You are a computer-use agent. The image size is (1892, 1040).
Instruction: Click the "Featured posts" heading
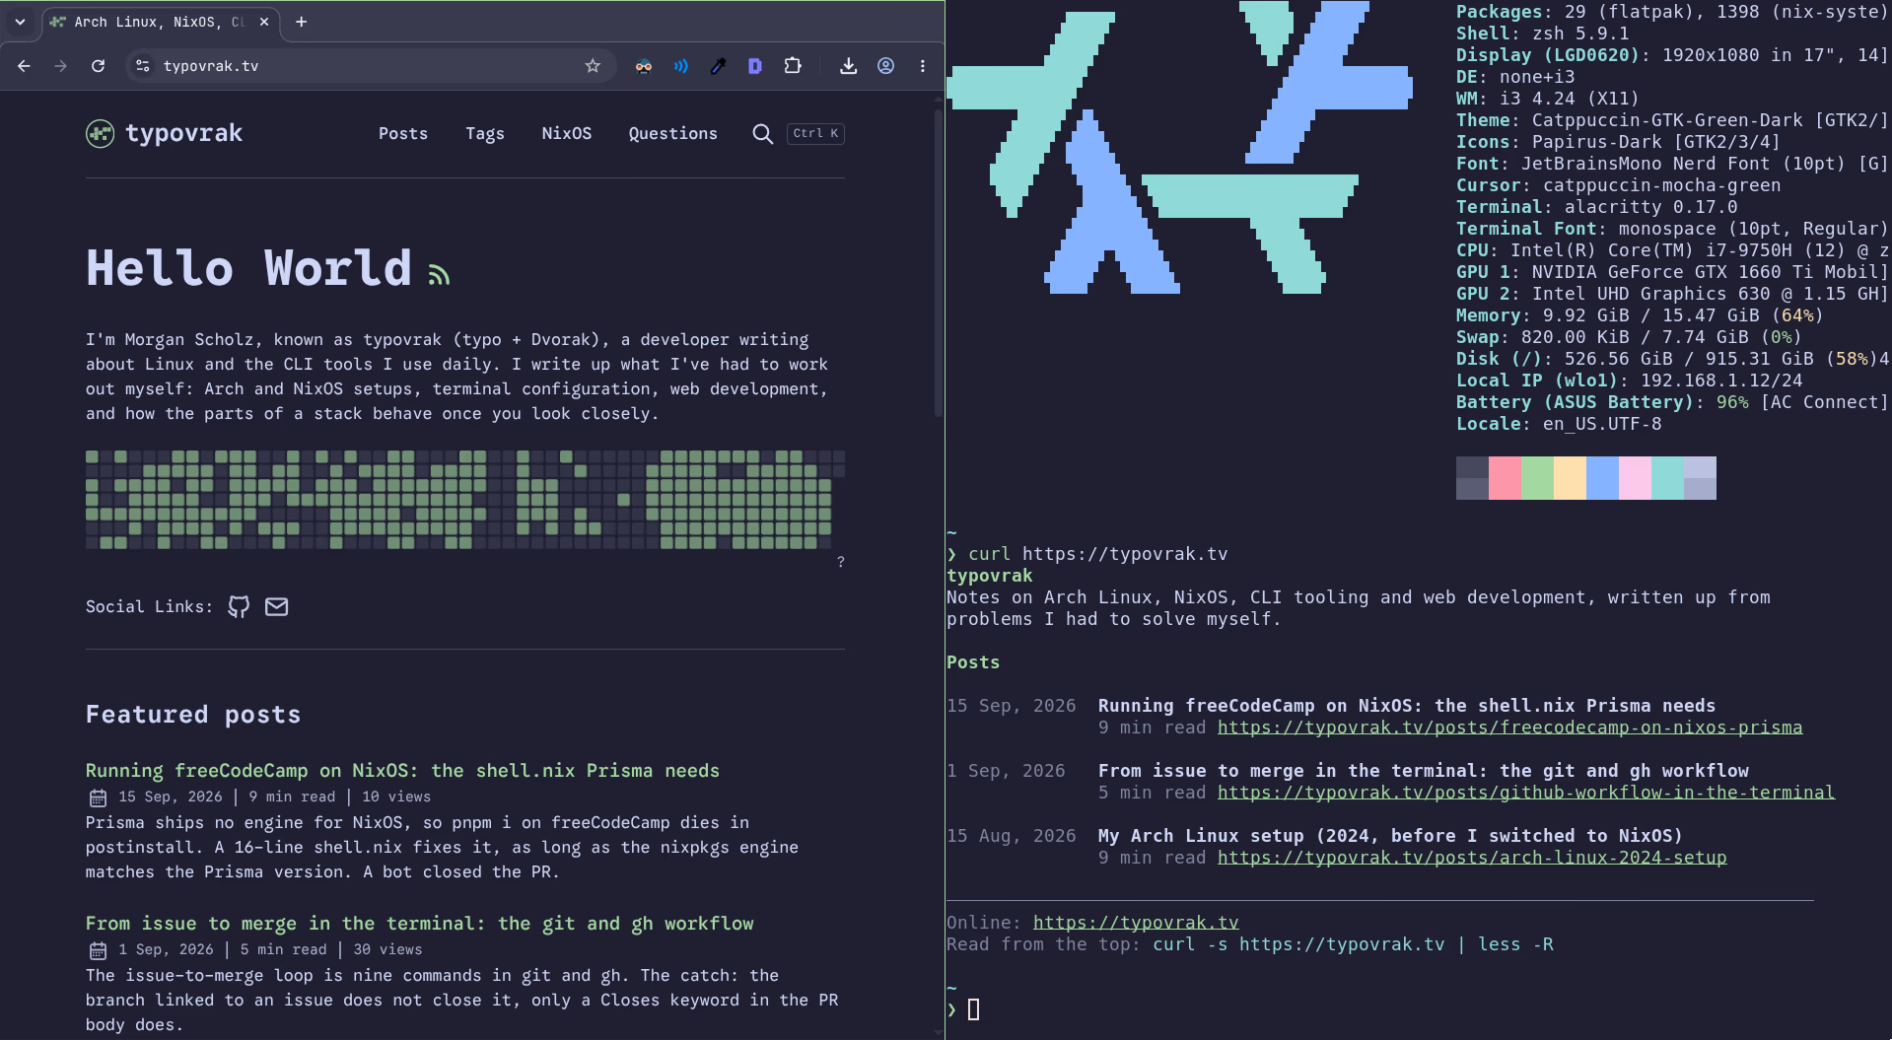click(193, 715)
